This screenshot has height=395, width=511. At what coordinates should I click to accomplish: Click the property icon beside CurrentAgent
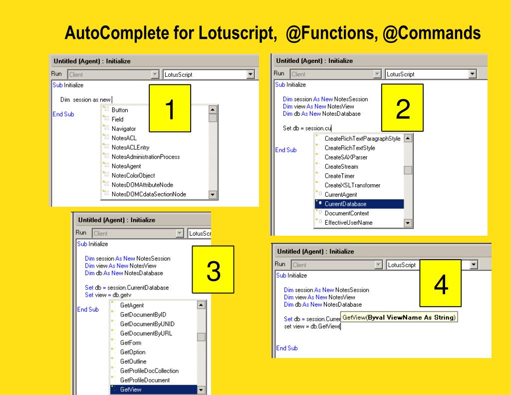319,193
